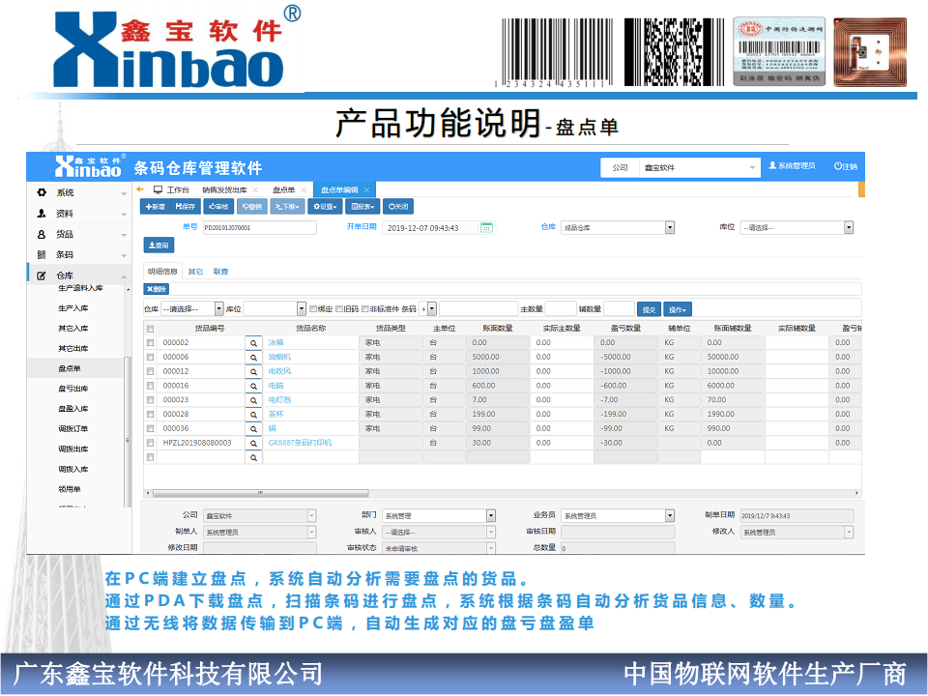Click the 提交 button
Screen dimensions: 928x696
649,309
